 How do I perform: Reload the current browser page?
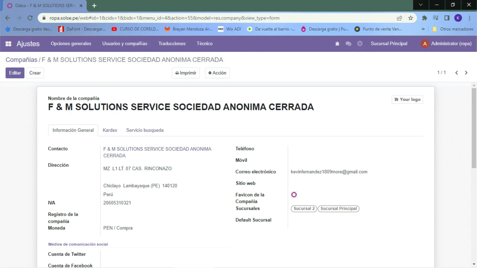[x=30, y=18]
